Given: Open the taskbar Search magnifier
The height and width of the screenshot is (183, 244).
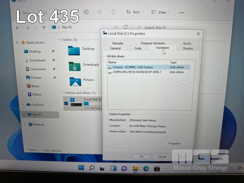Looking at the screenshot, I should pyautogui.click(x=92, y=168).
